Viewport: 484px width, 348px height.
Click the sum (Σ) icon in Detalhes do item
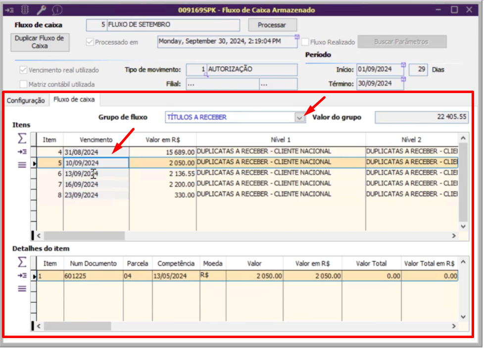22,261
